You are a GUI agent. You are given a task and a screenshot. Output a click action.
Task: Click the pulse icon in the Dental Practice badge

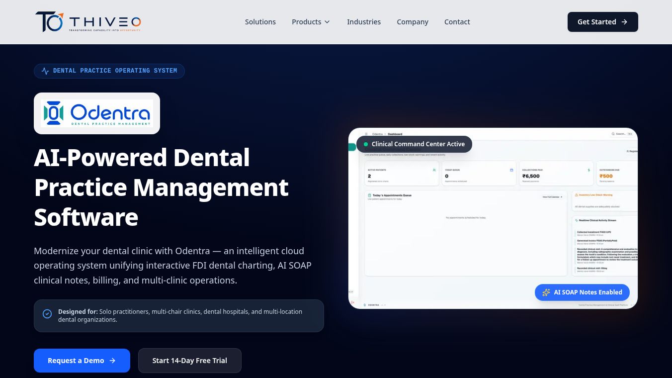tap(45, 71)
